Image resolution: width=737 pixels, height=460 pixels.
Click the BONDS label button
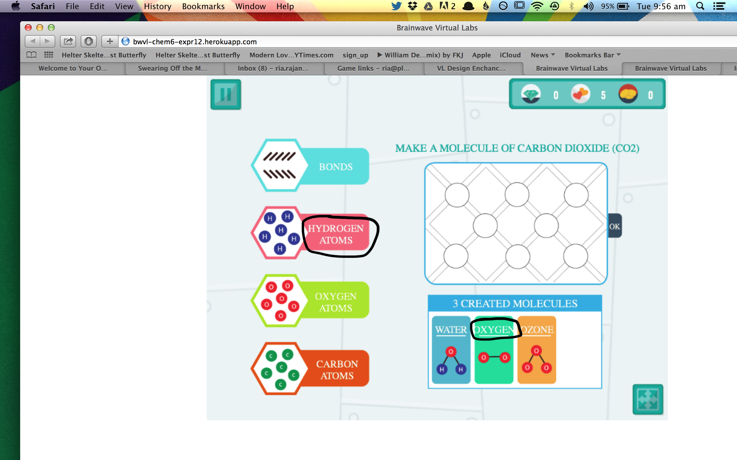(x=336, y=166)
